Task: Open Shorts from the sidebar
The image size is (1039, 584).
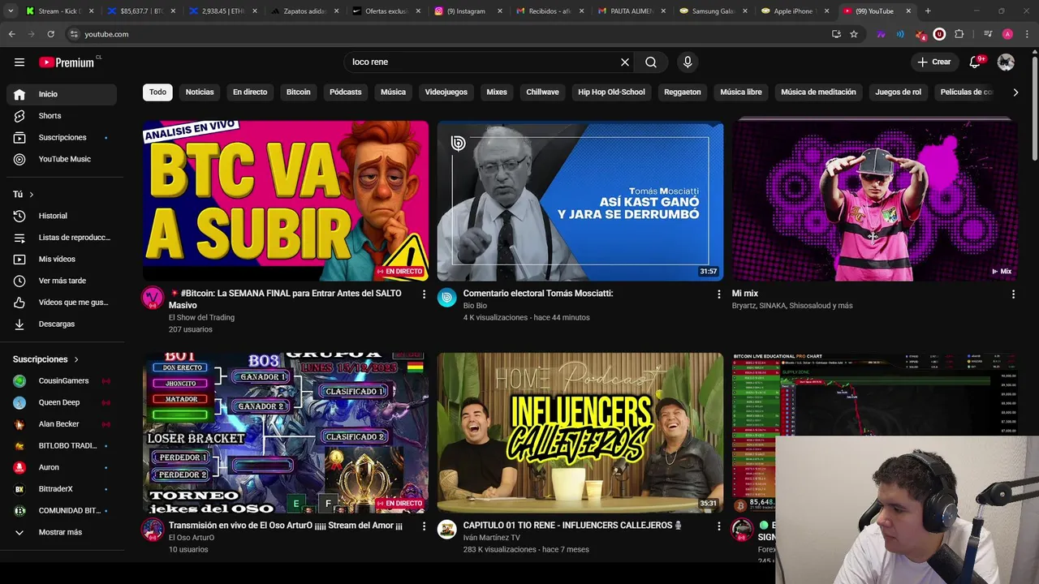Action: [62, 116]
